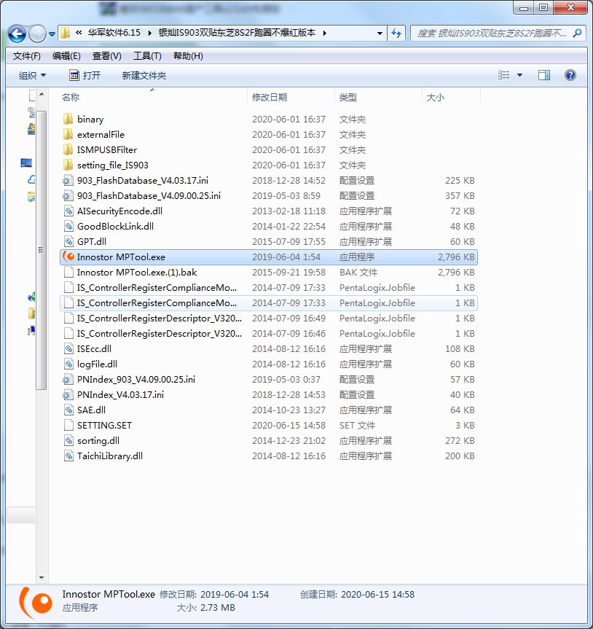Select the PNIndex_V4.03.17.ini file icon
This screenshot has height=629, width=593.
tap(68, 394)
